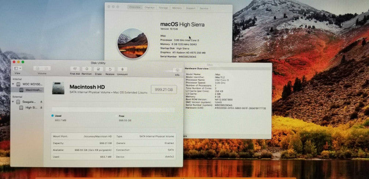Image resolution: width=369 pixels, height=179 pixels.
Task: Click the High Sierra circular logo image
Action: pos(132,43)
